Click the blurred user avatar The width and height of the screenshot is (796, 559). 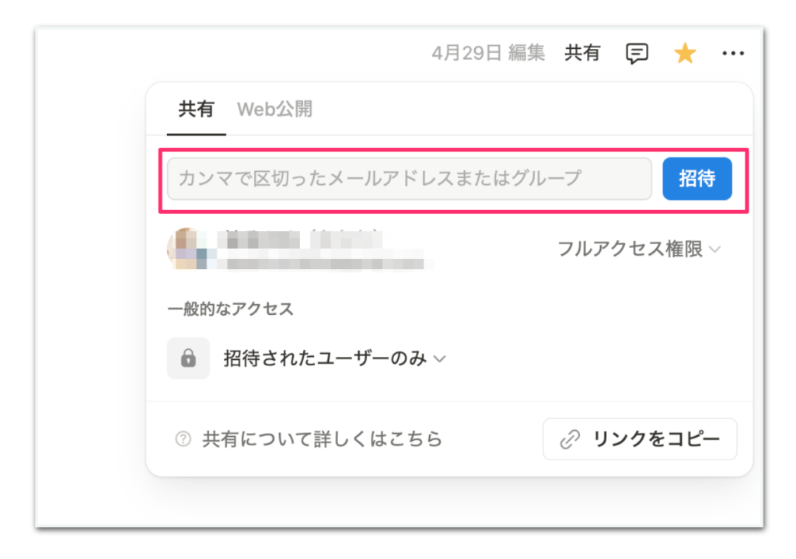pyautogui.click(x=187, y=249)
